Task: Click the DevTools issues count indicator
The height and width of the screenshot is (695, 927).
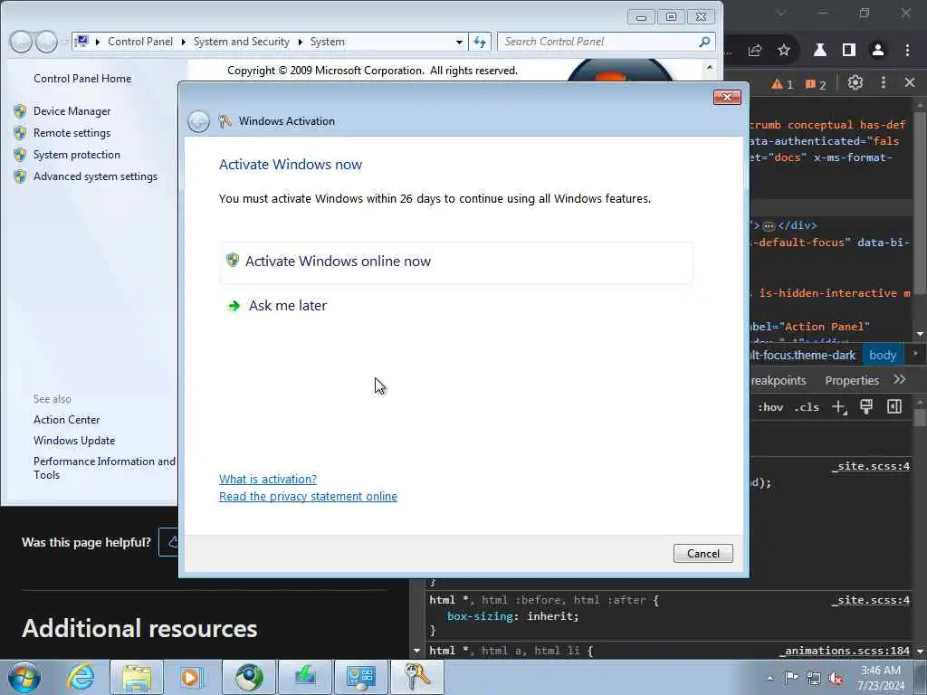Action: (816, 84)
